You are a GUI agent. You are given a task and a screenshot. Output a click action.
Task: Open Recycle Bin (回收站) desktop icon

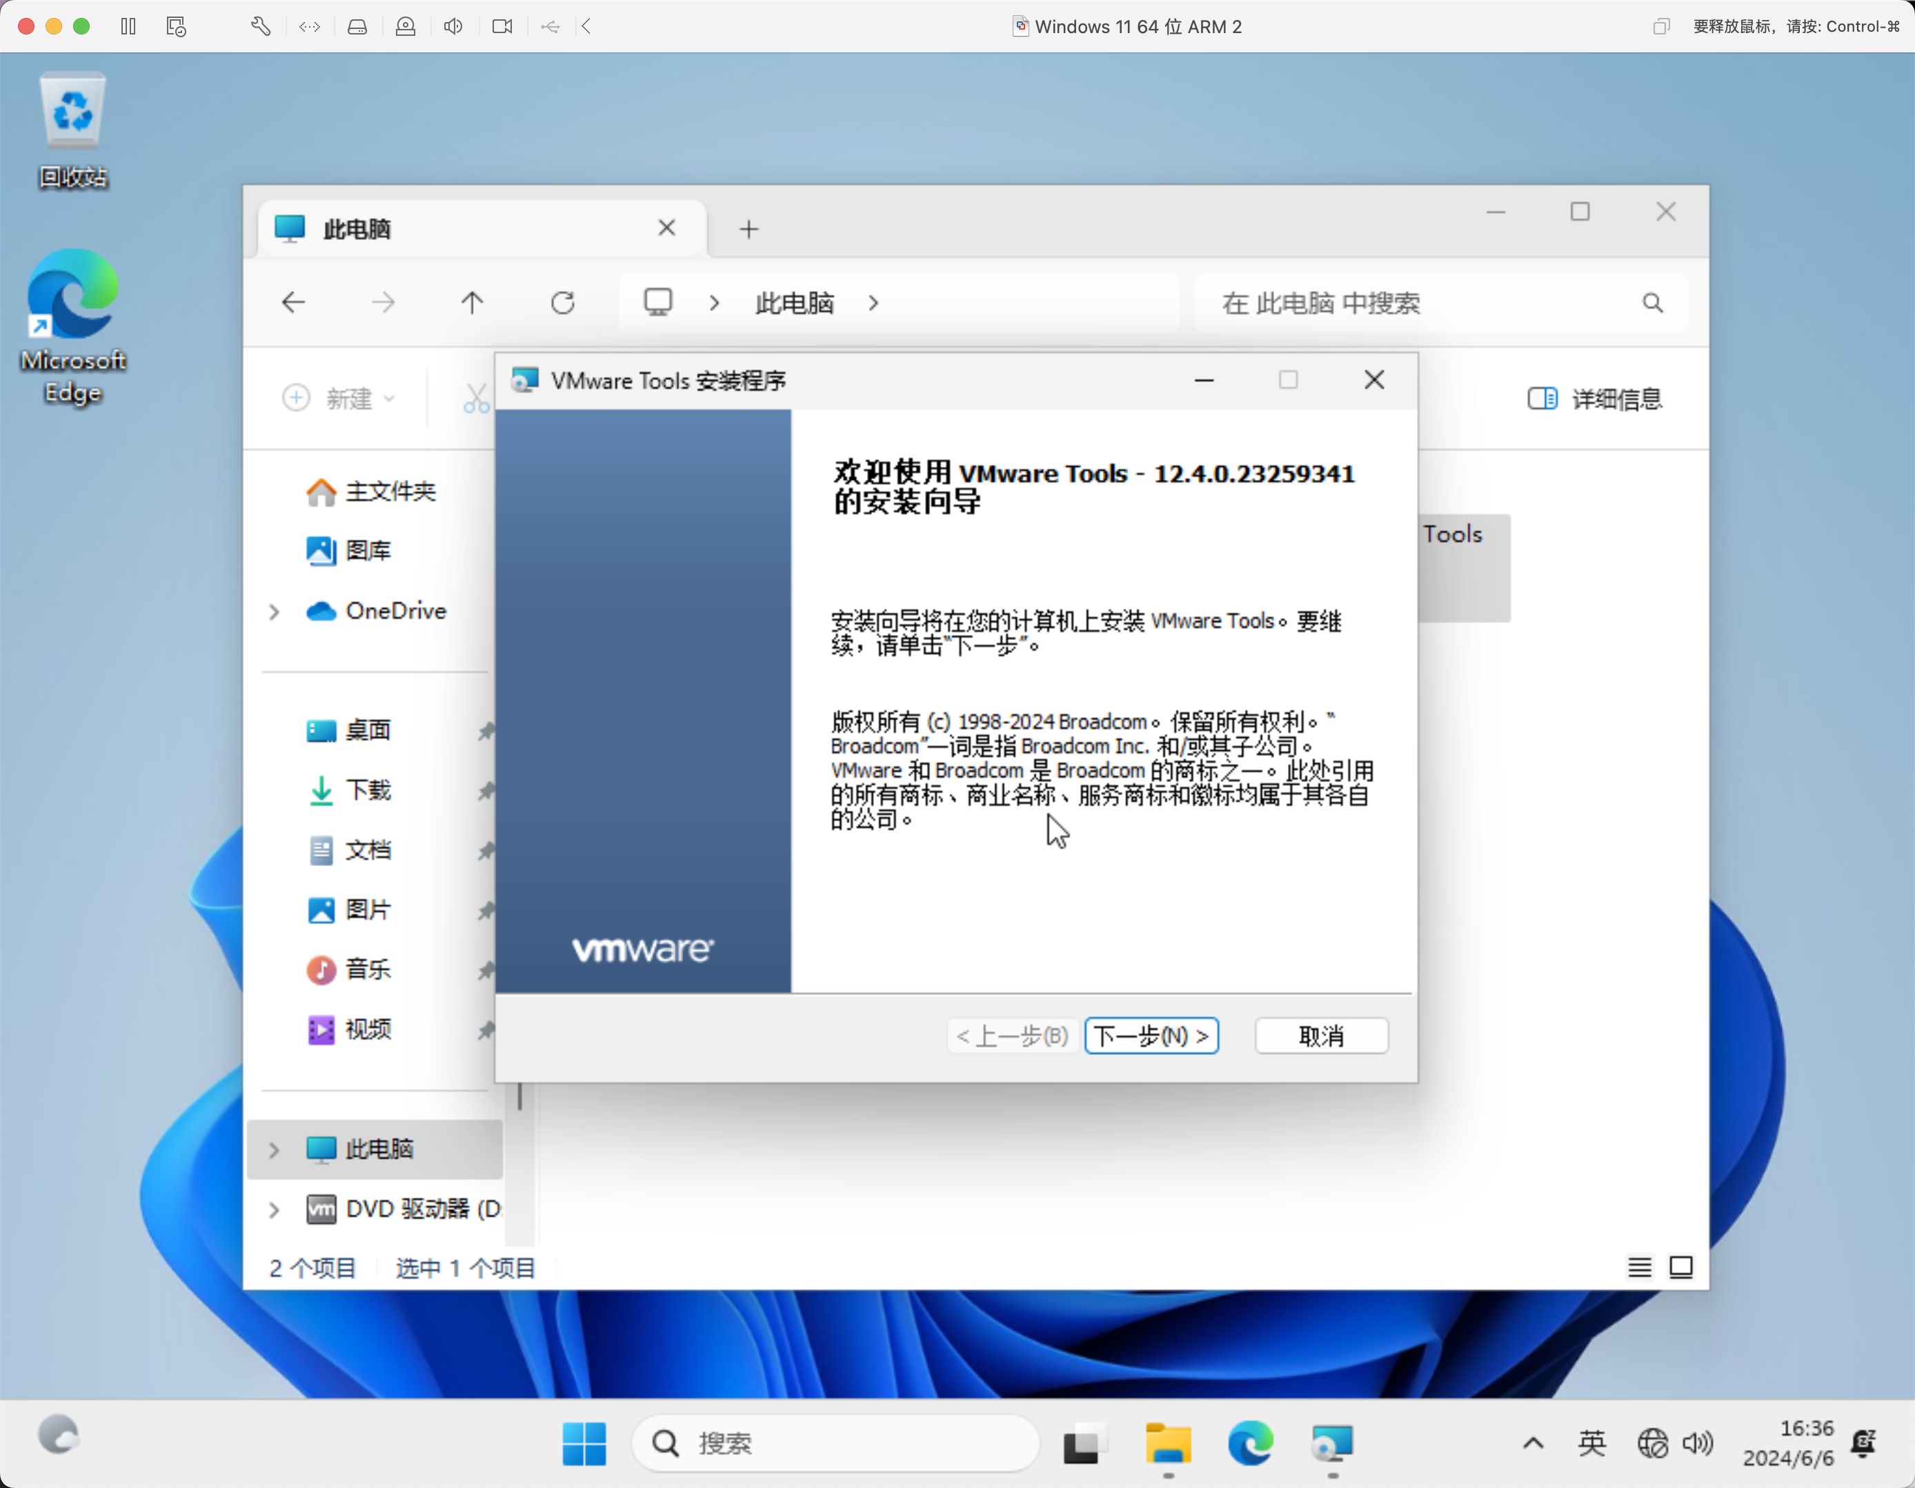point(72,130)
